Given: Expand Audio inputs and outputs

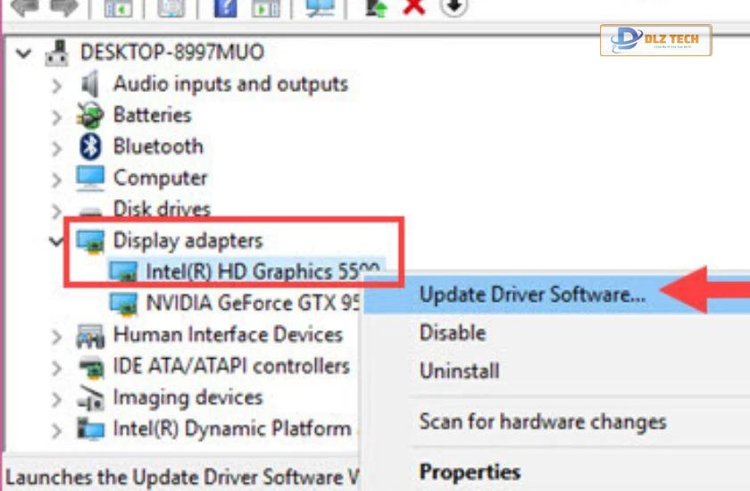Looking at the screenshot, I should (56, 86).
